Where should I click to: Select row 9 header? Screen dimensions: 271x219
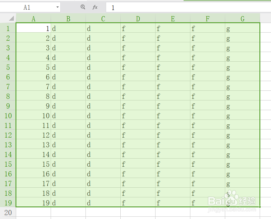point(8,105)
